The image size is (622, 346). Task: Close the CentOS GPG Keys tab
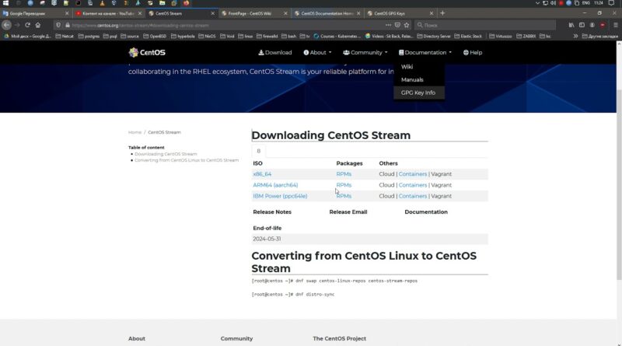point(432,13)
